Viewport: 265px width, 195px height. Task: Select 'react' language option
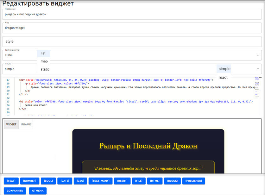pyautogui.click(x=223, y=78)
